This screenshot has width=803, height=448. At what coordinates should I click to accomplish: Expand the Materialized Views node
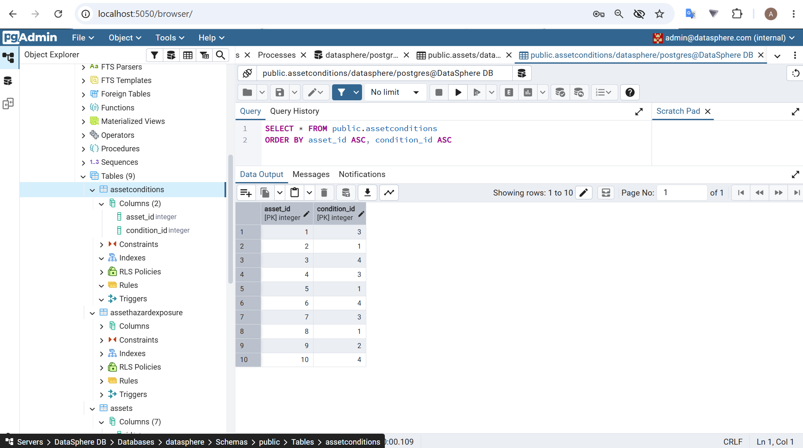click(x=83, y=122)
